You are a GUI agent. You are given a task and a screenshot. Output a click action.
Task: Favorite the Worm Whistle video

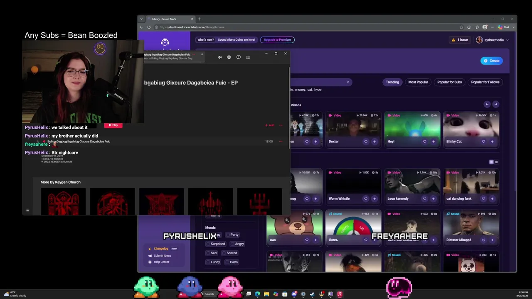(366, 199)
